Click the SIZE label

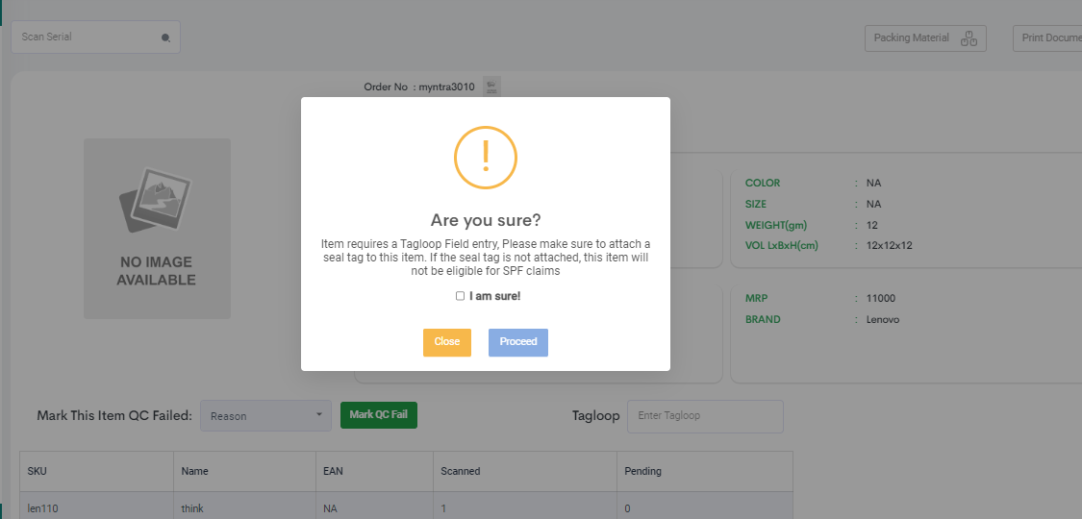coord(756,204)
